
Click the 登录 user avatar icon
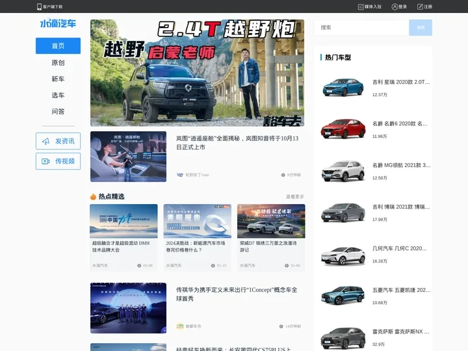[395, 6]
